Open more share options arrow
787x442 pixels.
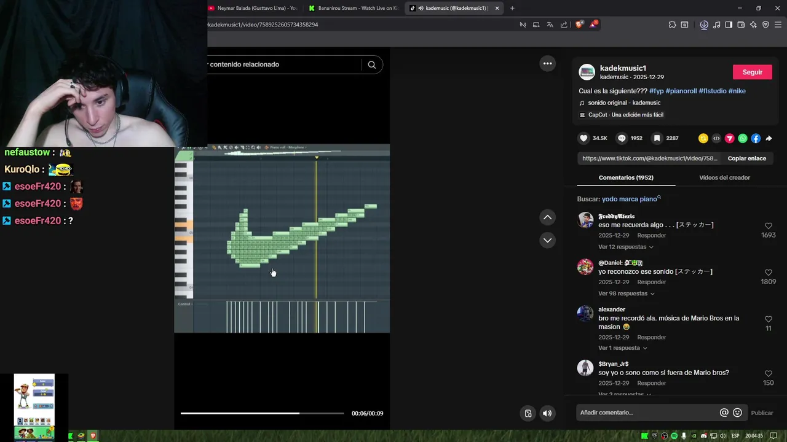pos(769,139)
